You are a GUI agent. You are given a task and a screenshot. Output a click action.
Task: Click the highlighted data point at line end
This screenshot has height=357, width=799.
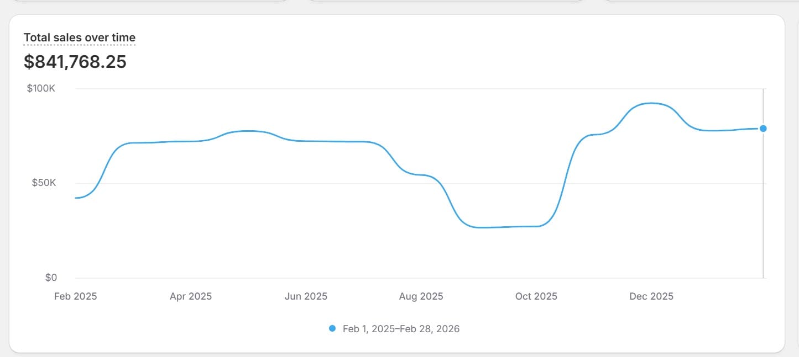[763, 129]
